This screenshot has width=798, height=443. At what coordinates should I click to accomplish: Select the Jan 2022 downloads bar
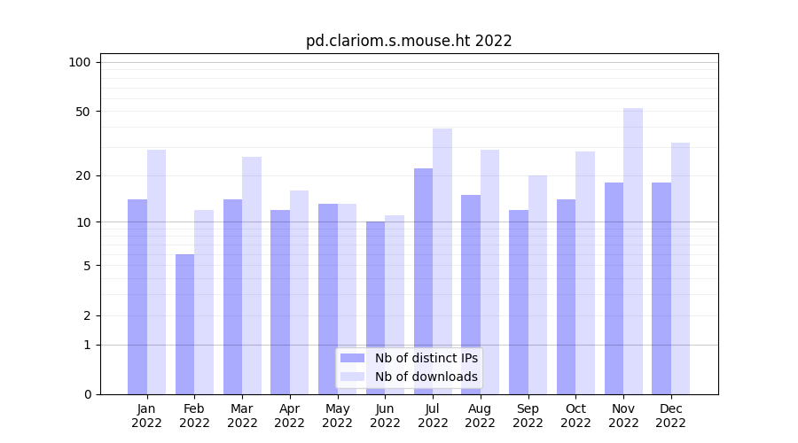point(156,272)
